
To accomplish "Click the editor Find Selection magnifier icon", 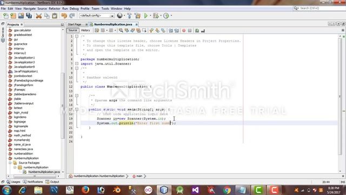I will (x=121, y=30).
